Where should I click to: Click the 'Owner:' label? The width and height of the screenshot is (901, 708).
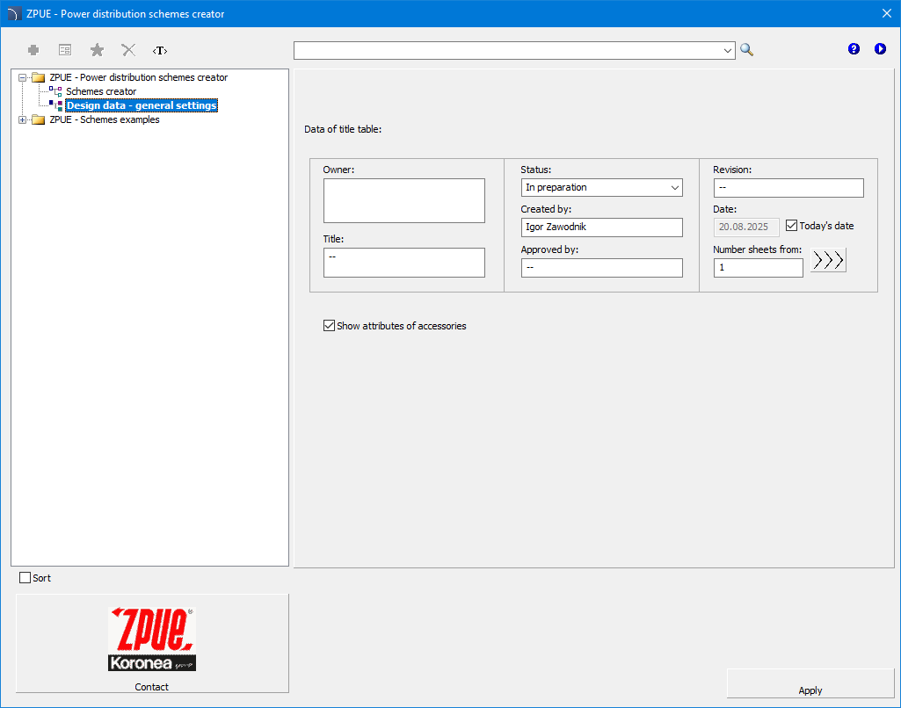pyautogui.click(x=338, y=170)
